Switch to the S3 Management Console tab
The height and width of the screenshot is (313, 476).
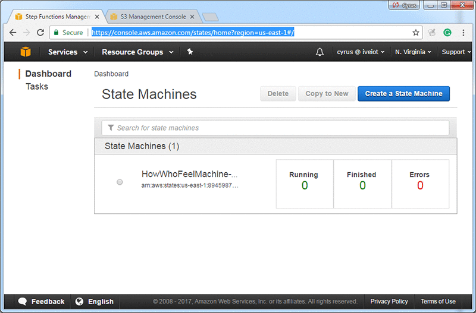click(154, 17)
